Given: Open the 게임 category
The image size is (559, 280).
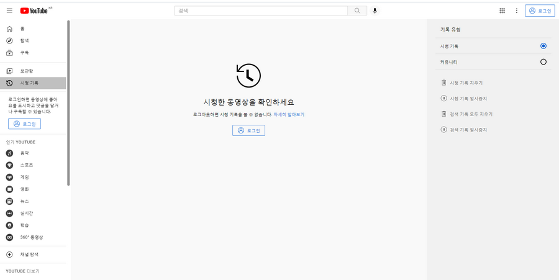Looking at the screenshot, I should point(33,177).
